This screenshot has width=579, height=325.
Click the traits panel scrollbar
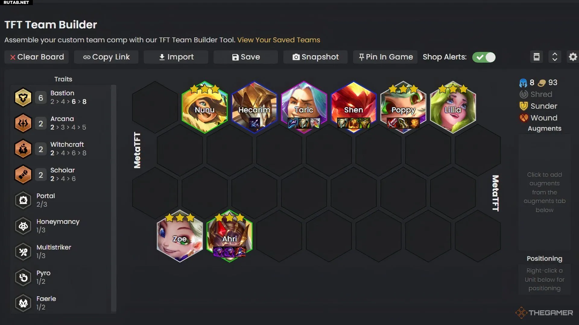point(114,199)
